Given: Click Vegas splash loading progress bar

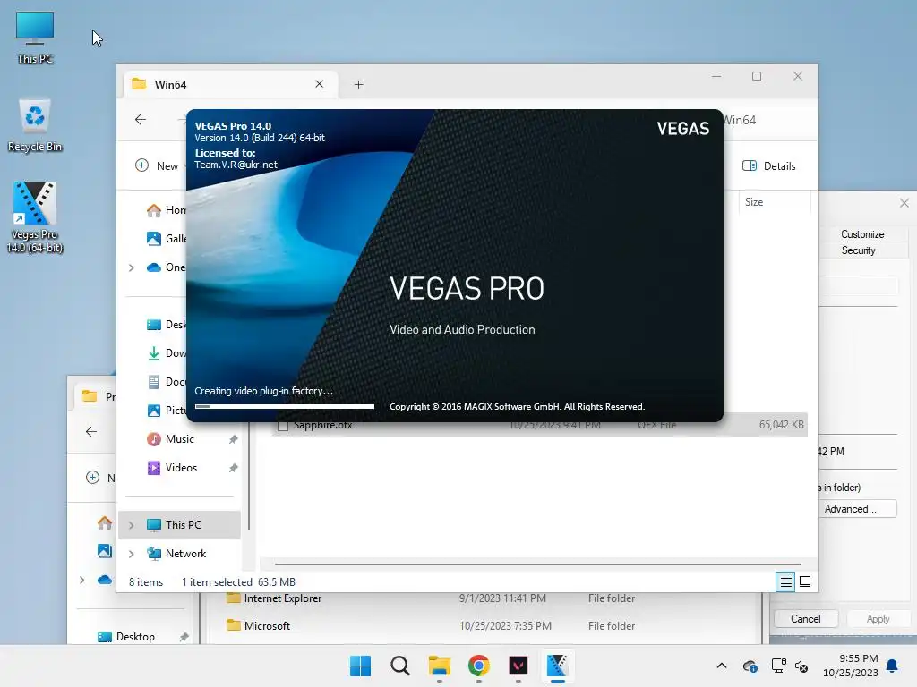Looking at the screenshot, I should [284, 407].
